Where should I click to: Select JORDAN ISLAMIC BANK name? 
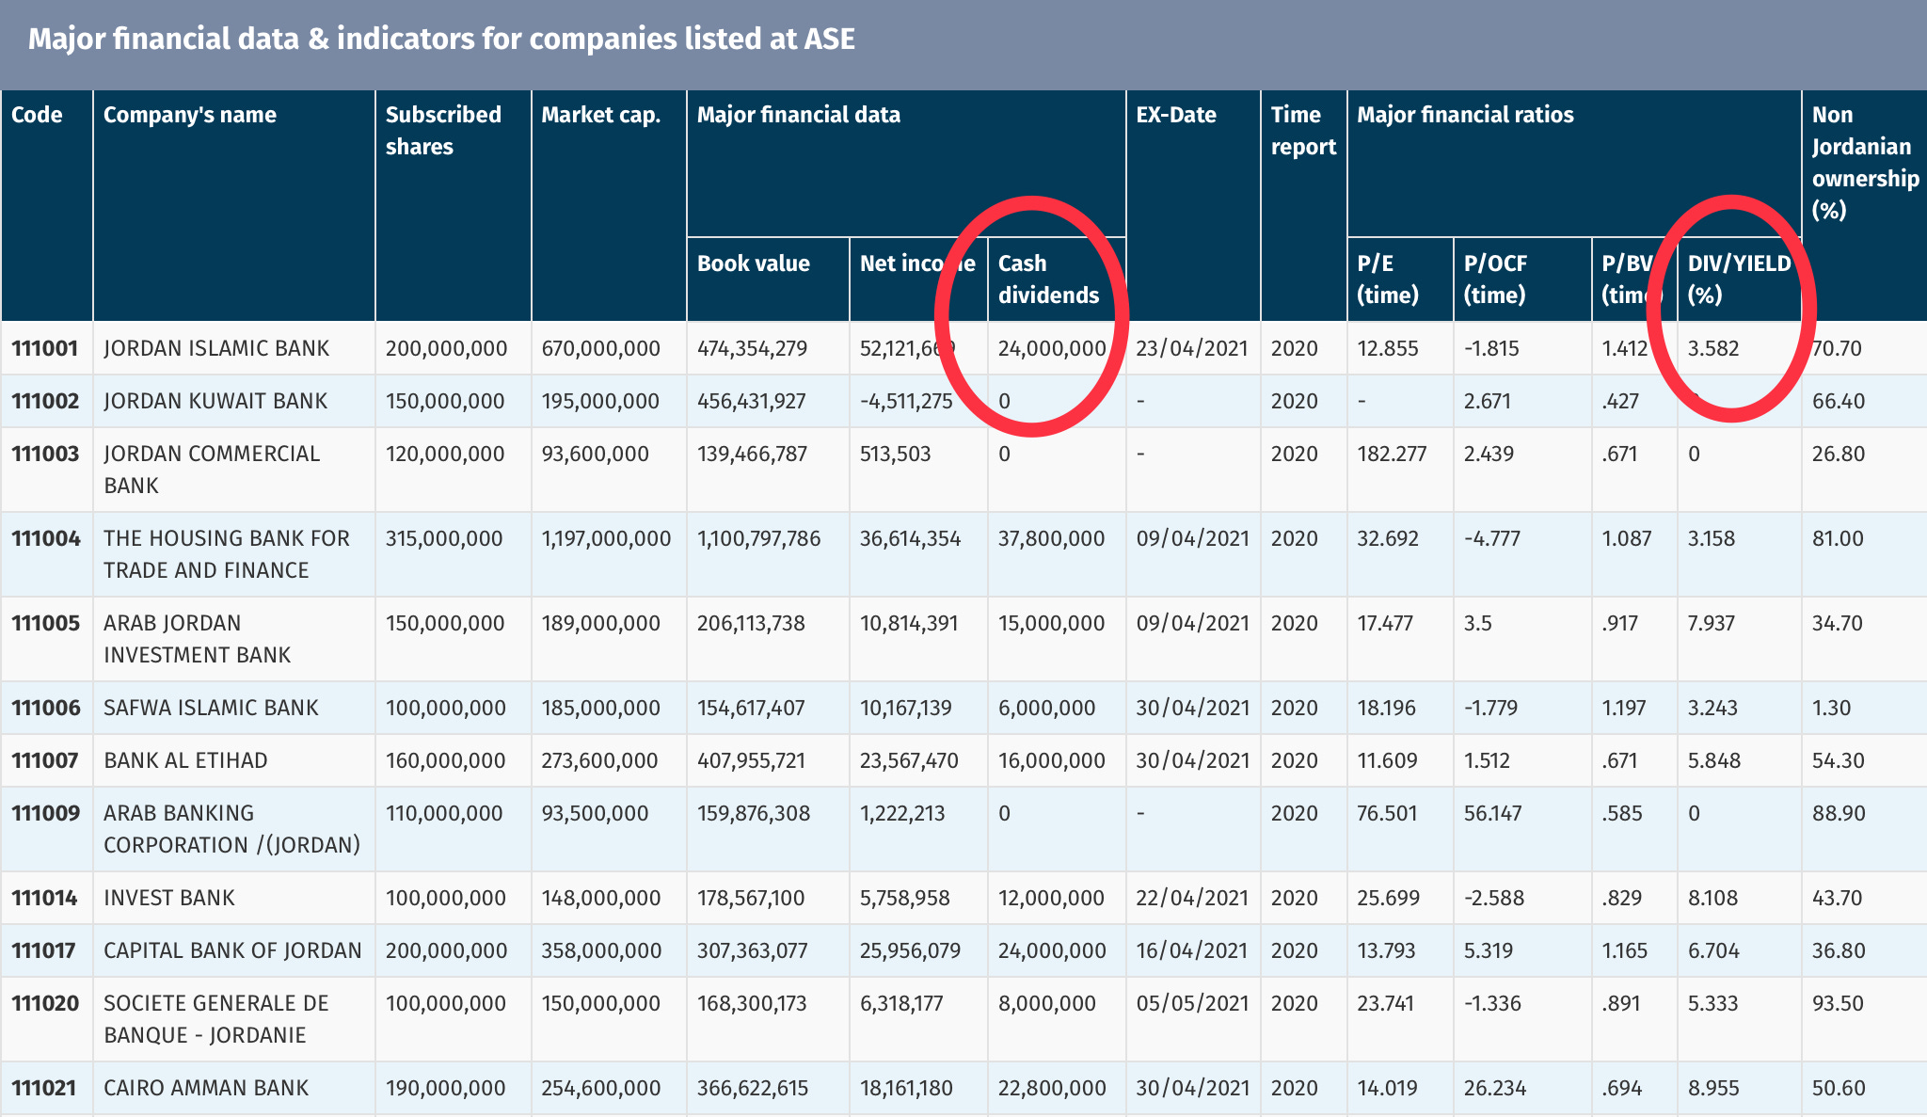click(216, 348)
